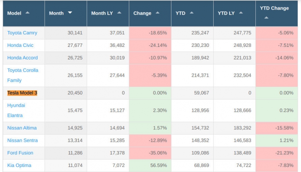Image resolution: width=301 pixels, height=172 pixels.
Task: Open the Nissan Sentra link
Action: (23, 141)
